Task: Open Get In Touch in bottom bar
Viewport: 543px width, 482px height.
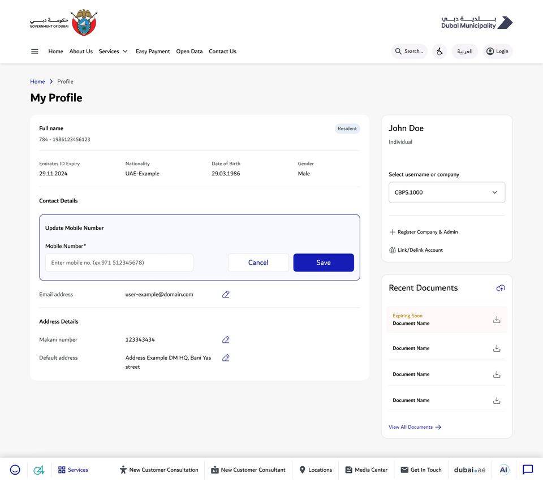Action: point(421,470)
